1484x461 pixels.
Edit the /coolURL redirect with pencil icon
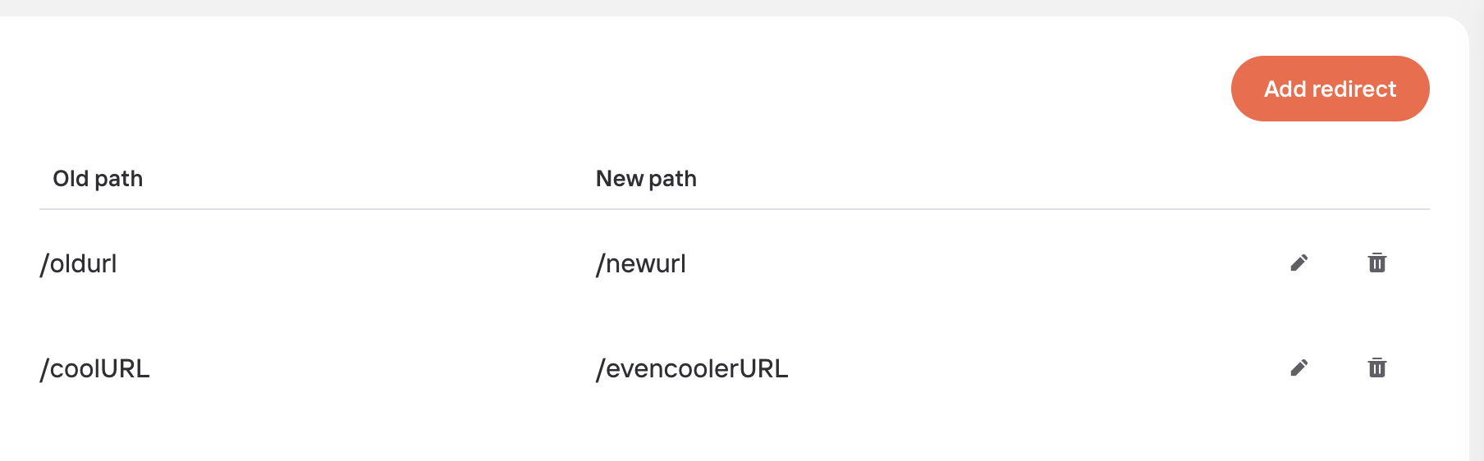[x=1298, y=368]
